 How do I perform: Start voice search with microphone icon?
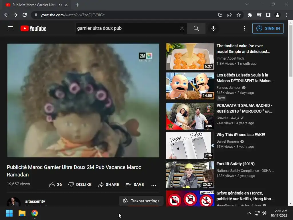(213, 28)
